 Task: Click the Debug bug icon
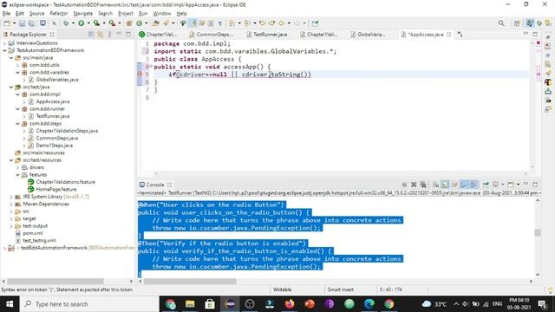pyautogui.click(x=66, y=23)
